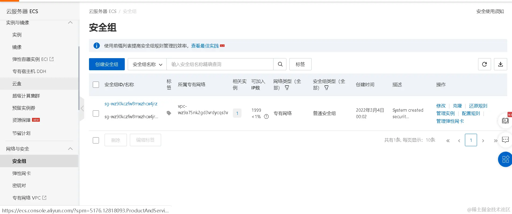
Task: Click the 标签 filter button
Action: [x=300, y=64]
